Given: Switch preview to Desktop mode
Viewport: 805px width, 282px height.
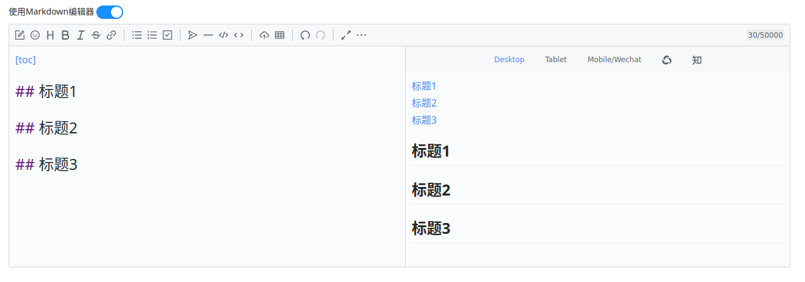Looking at the screenshot, I should [509, 60].
